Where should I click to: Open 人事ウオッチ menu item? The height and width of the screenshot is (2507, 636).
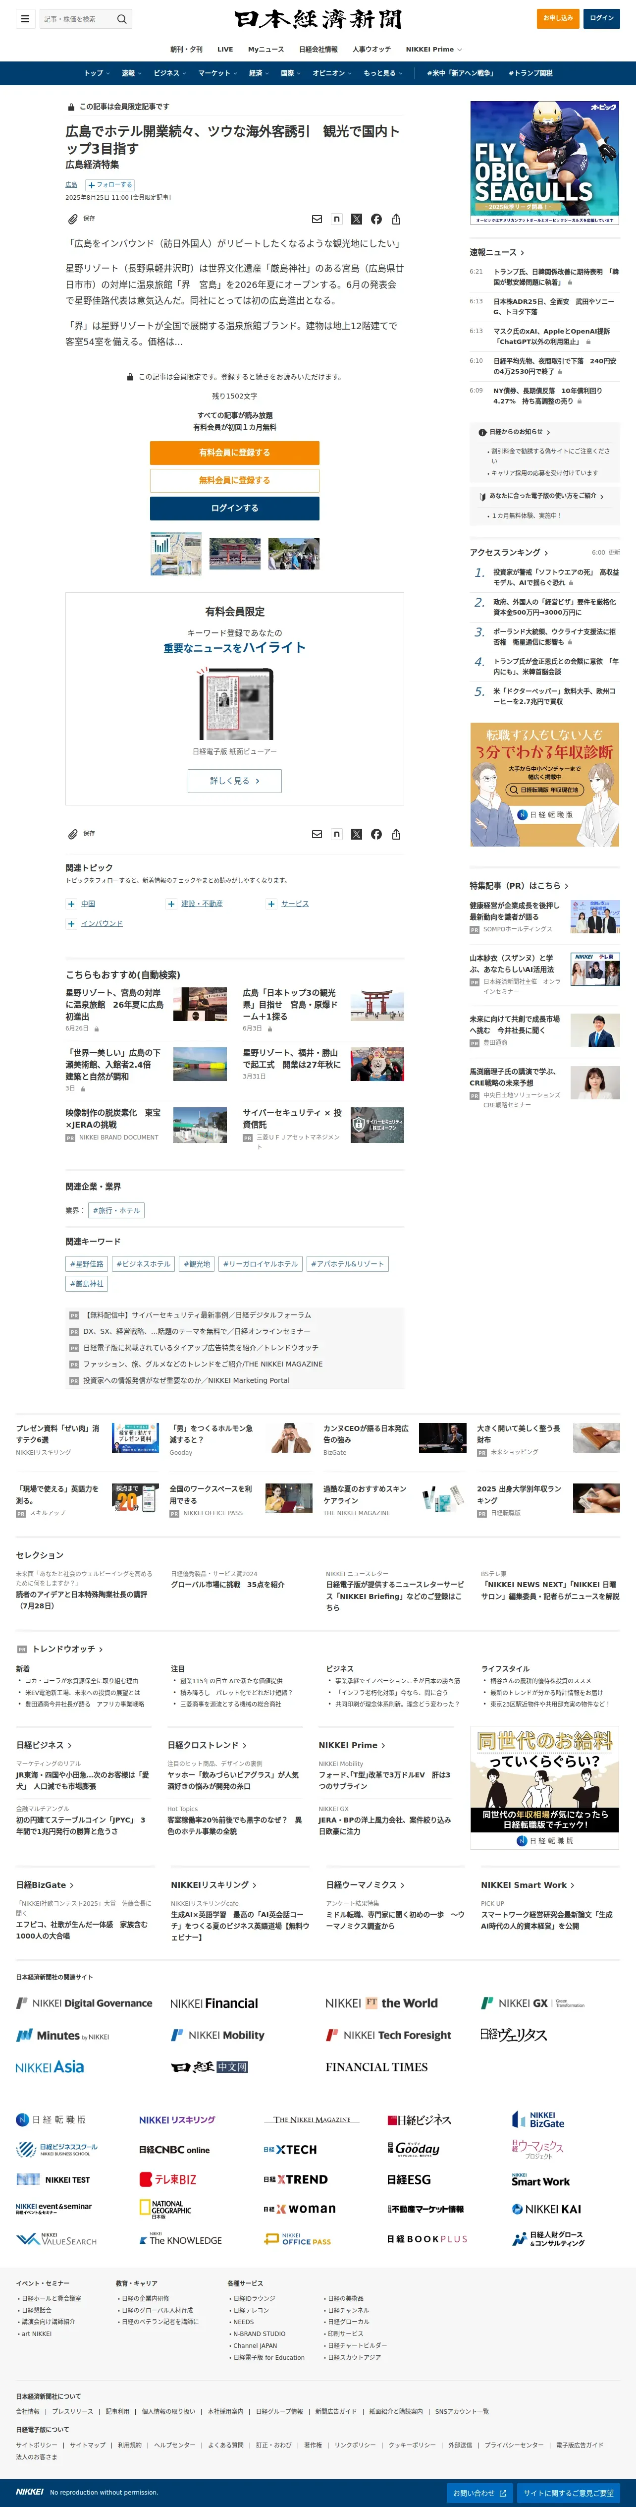[x=371, y=50]
